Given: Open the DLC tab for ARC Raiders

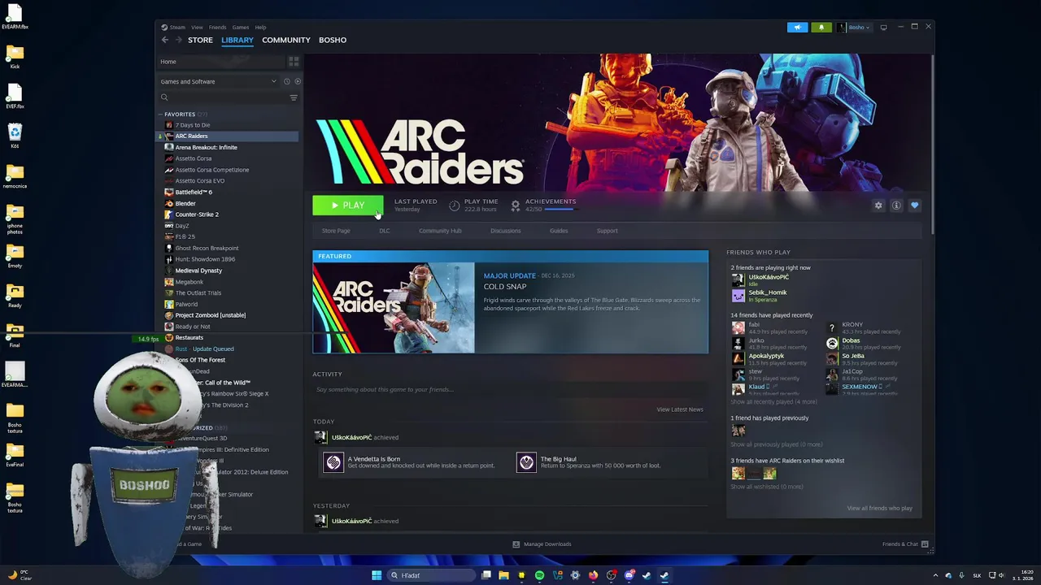Looking at the screenshot, I should (x=385, y=231).
